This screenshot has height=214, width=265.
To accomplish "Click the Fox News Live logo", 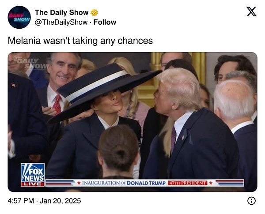I will point(33,175).
